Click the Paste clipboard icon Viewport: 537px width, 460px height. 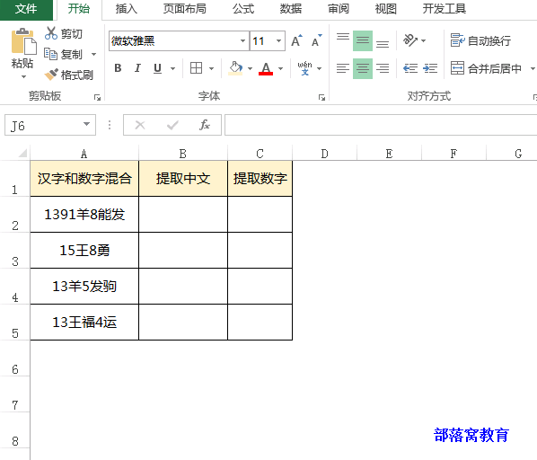point(23,41)
